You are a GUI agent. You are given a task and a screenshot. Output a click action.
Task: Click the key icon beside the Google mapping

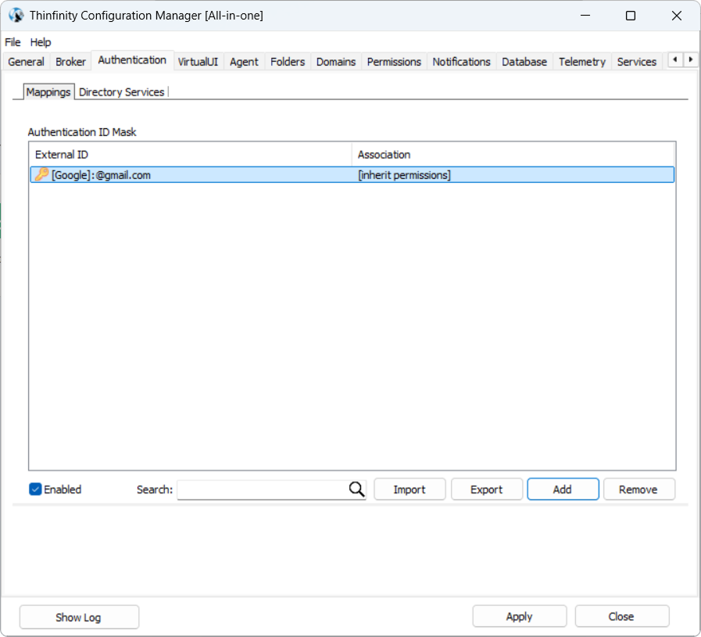tap(41, 175)
